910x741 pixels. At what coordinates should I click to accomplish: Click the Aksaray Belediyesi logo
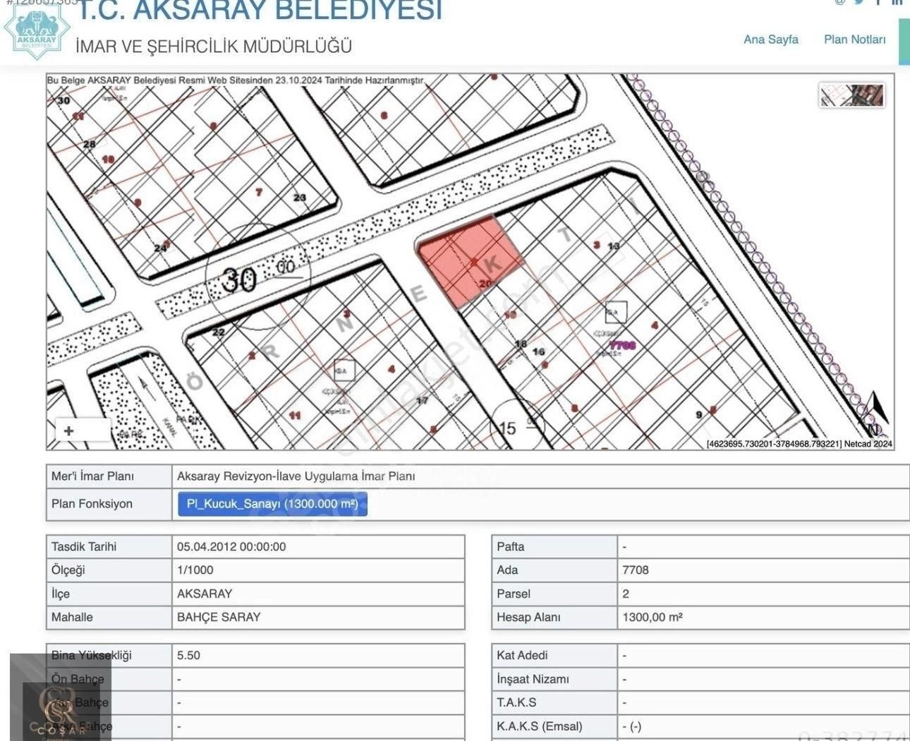pos(37,32)
